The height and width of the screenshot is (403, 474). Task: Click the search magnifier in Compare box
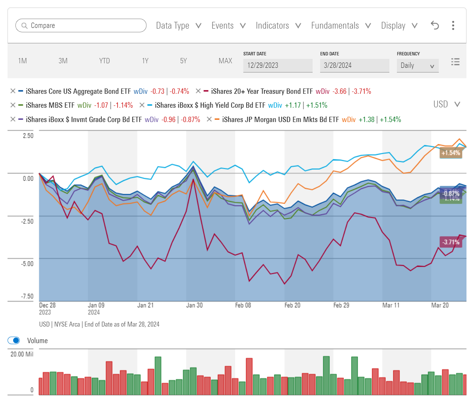(24, 26)
